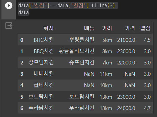This screenshot has height=117, width=157.
Task: Click the 7km distance cell
Action: click(x=107, y=63)
